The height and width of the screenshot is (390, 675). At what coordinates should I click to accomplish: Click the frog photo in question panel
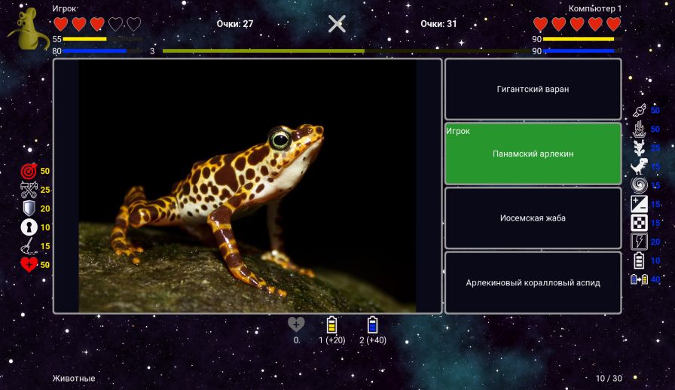[247, 186]
